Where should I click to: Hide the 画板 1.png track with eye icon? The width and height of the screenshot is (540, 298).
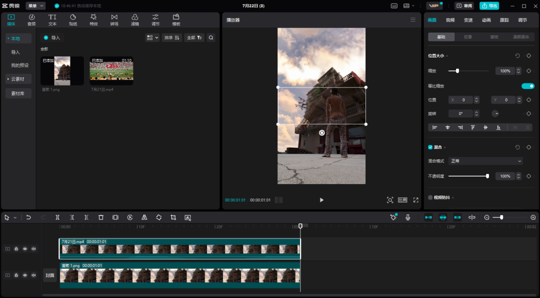tap(25, 275)
